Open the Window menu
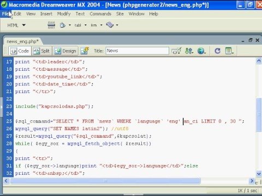 point(136,14)
